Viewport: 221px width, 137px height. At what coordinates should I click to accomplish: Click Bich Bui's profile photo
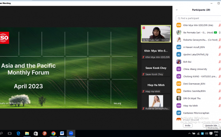(179, 62)
